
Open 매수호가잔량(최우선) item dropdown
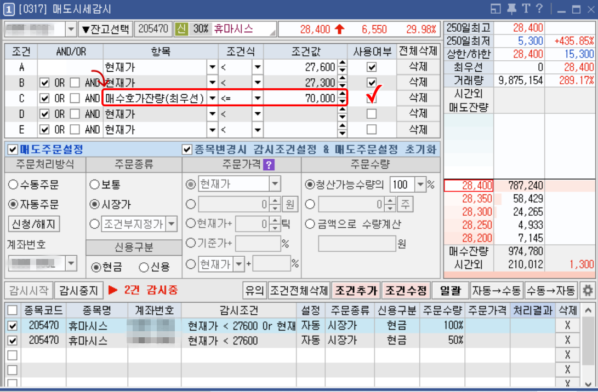(212, 99)
